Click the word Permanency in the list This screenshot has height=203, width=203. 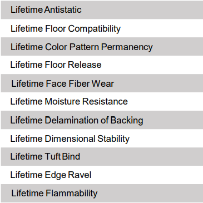tap(127, 47)
